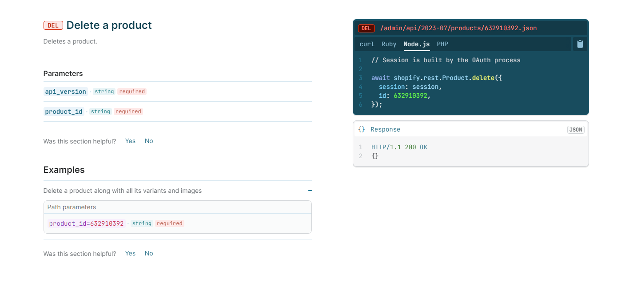
Task: Click the JSON badge on the Response panel
Action: (575, 129)
